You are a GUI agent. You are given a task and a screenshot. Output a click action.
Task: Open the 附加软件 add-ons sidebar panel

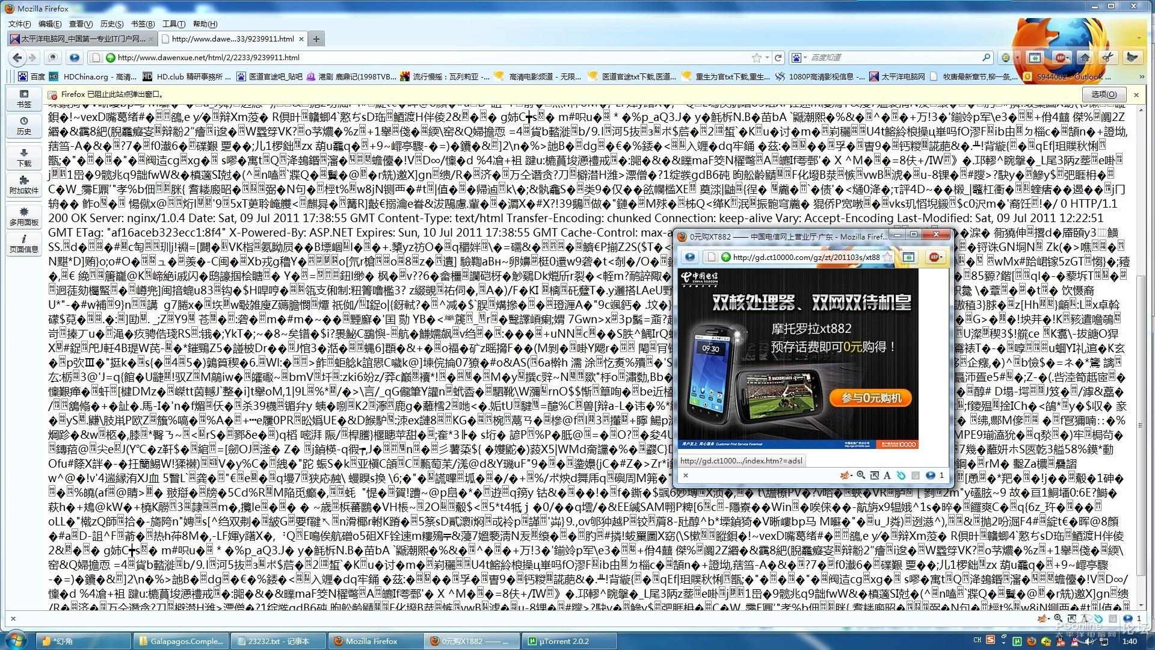click(24, 185)
